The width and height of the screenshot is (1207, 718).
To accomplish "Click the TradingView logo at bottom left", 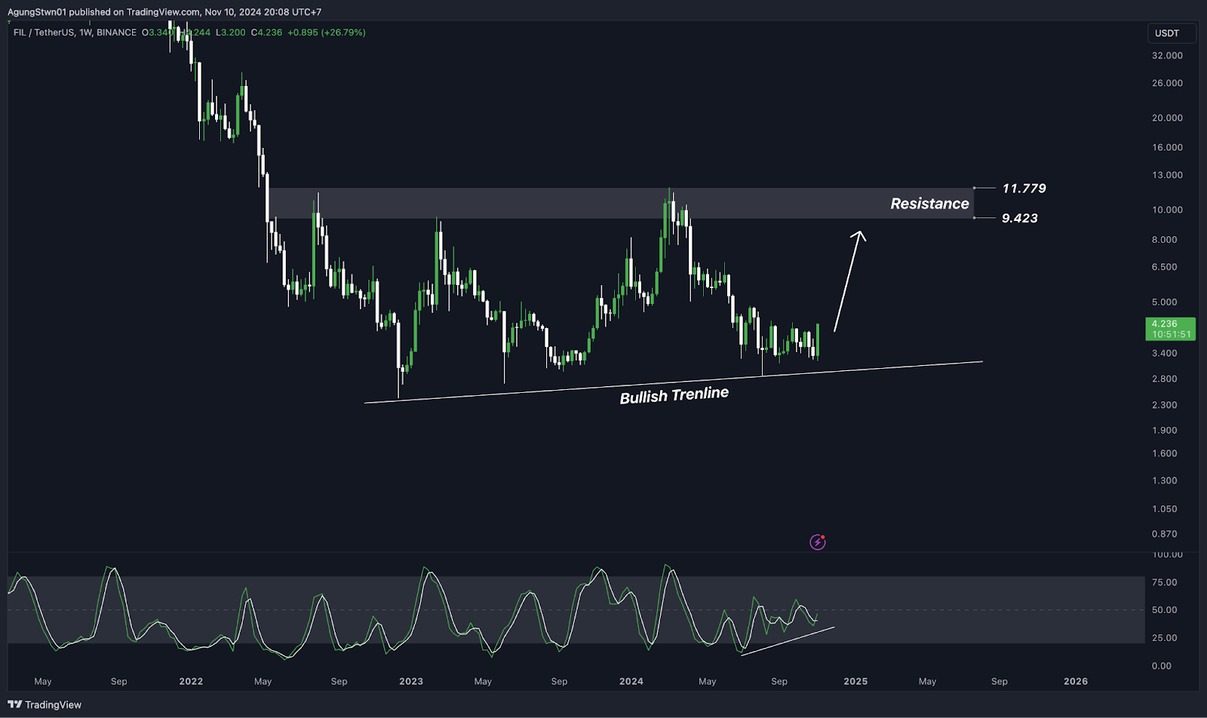I will click(45, 704).
